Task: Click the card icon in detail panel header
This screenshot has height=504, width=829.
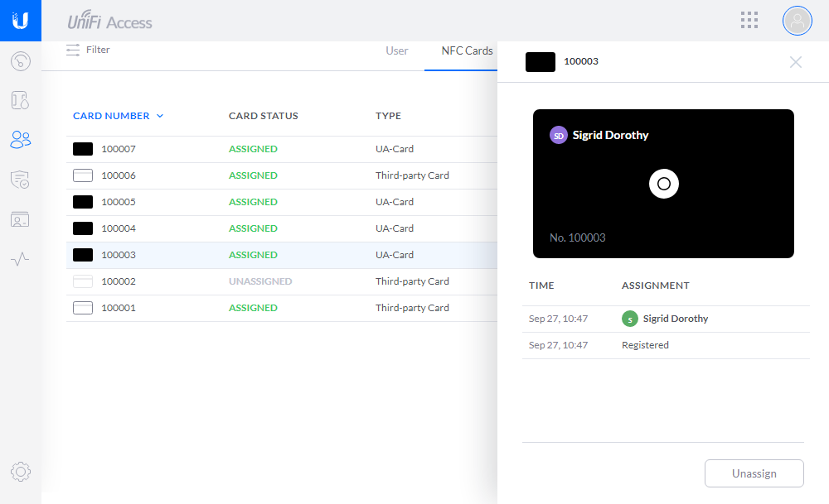Action: point(541,62)
